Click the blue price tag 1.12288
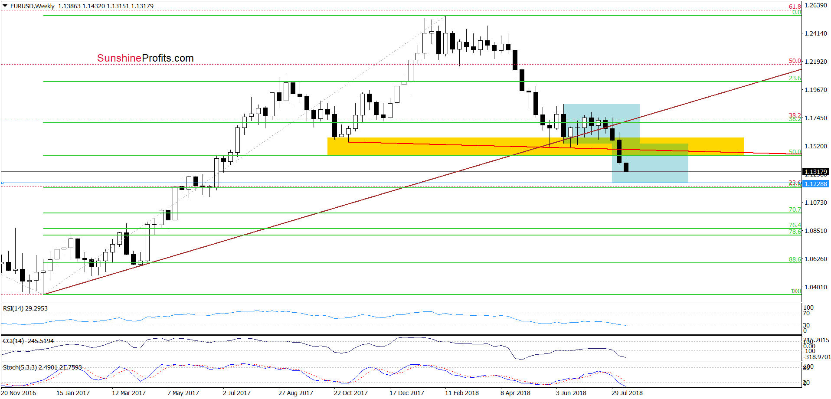Image resolution: width=831 pixels, height=399 pixels. coord(816,184)
